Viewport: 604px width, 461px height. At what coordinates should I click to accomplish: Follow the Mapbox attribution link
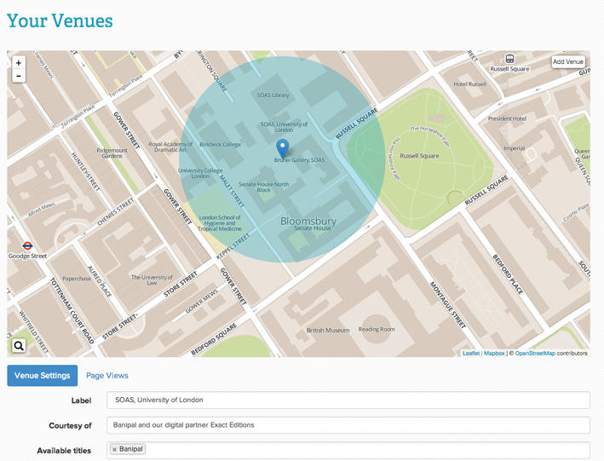click(494, 353)
